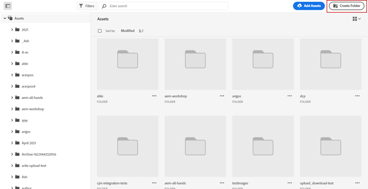
Task: Open more options for able folder
Action: [154, 96]
